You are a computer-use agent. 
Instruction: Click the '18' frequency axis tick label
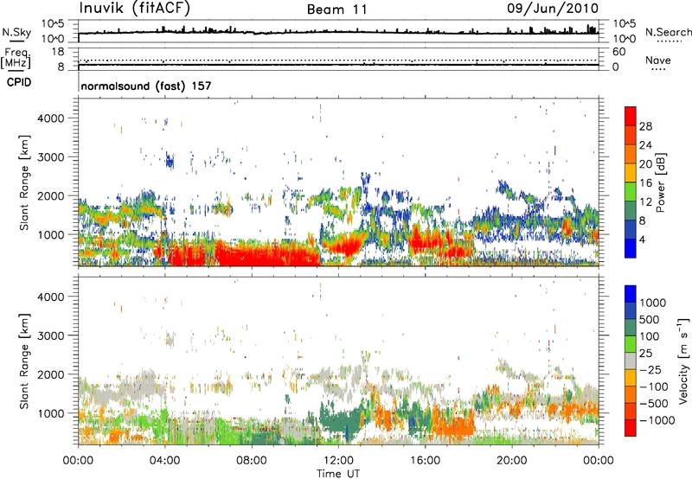(58, 52)
